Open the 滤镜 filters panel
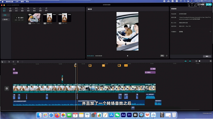The width and height of the screenshot is (213, 119). [40, 10]
